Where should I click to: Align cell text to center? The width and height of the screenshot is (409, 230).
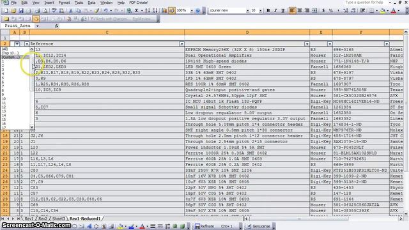[300, 11]
